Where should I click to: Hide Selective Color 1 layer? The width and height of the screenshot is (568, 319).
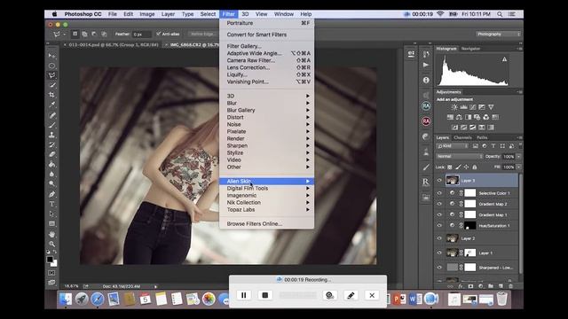[439, 193]
